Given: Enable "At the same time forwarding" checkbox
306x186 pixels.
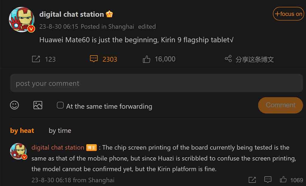Looking at the screenshot, I should pyautogui.click(x=60, y=105).
